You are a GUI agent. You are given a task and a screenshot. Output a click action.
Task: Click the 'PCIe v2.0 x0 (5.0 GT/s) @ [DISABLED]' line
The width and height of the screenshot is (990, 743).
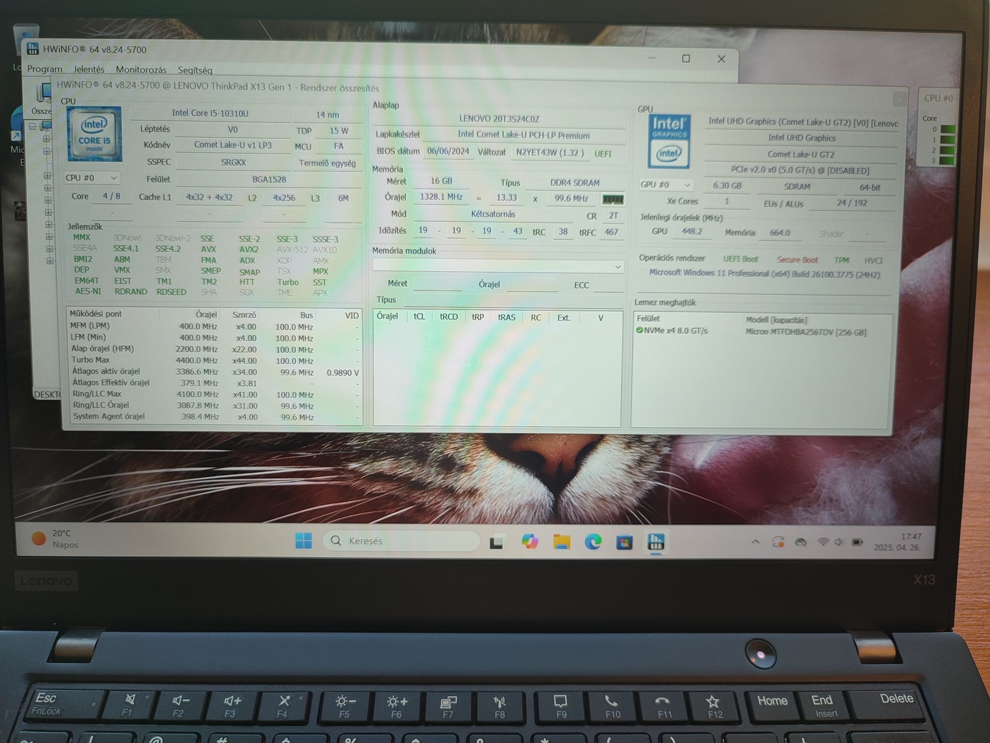point(800,170)
